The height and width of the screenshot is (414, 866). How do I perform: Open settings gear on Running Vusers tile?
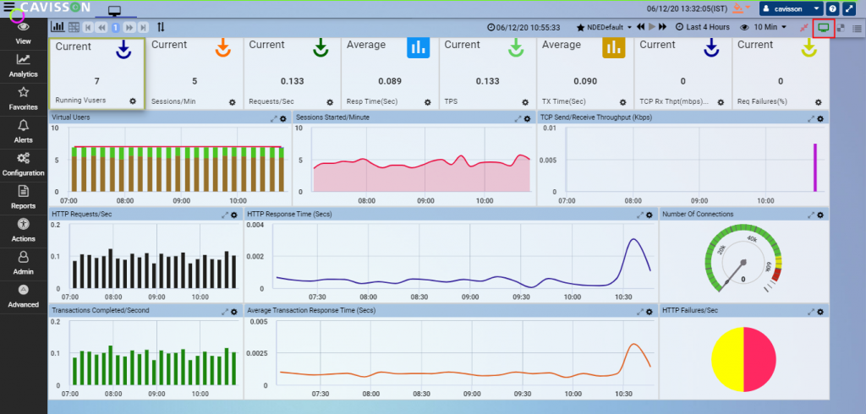[x=133, y=101]
